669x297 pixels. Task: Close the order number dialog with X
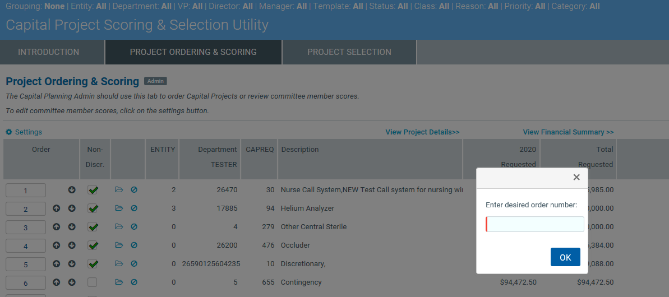click(576, 177)
